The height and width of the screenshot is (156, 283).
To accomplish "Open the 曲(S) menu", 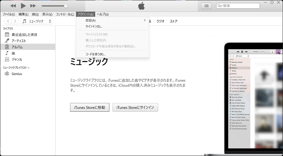I will 35,14.
